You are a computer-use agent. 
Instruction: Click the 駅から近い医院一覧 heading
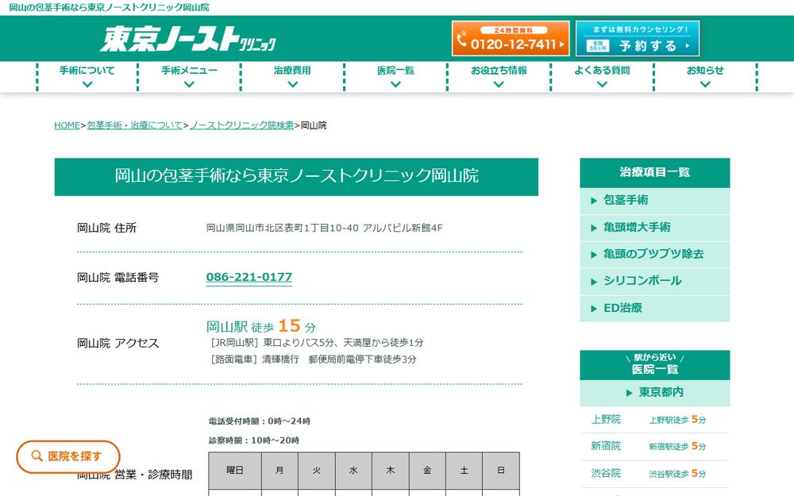click(655, 364)
